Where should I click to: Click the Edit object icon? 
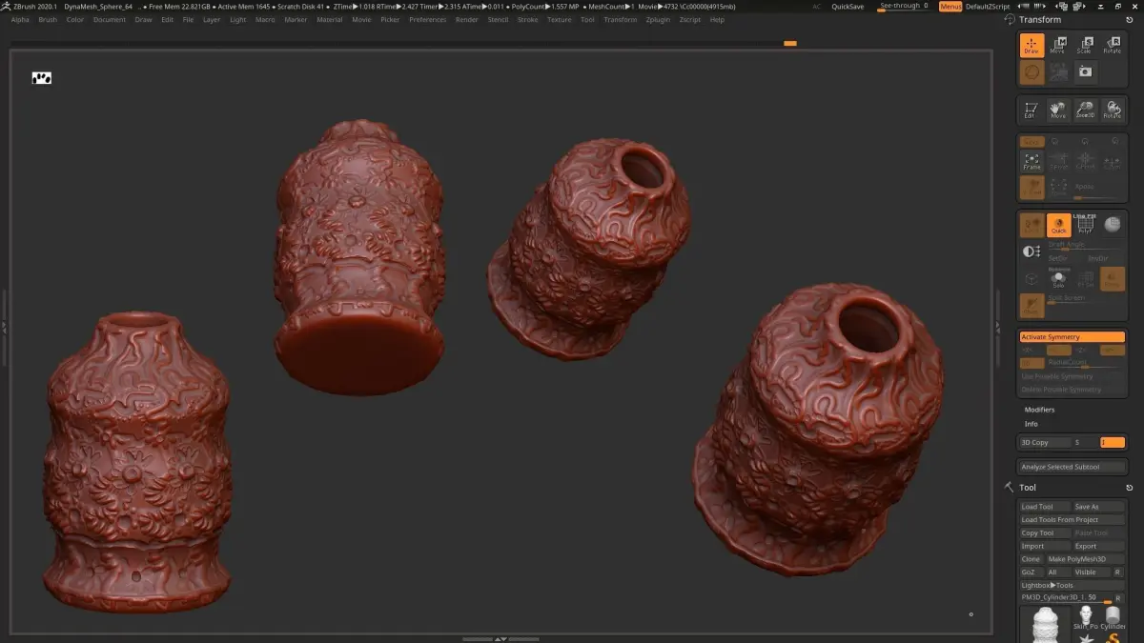(1031, 110)
